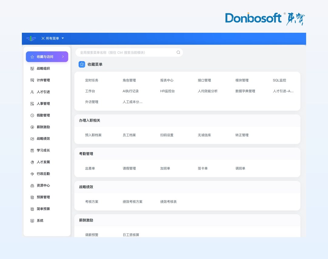The image size is (328, 259).
Task: Click the 人才发展 sidebar icon
Action: pos(32,162)
